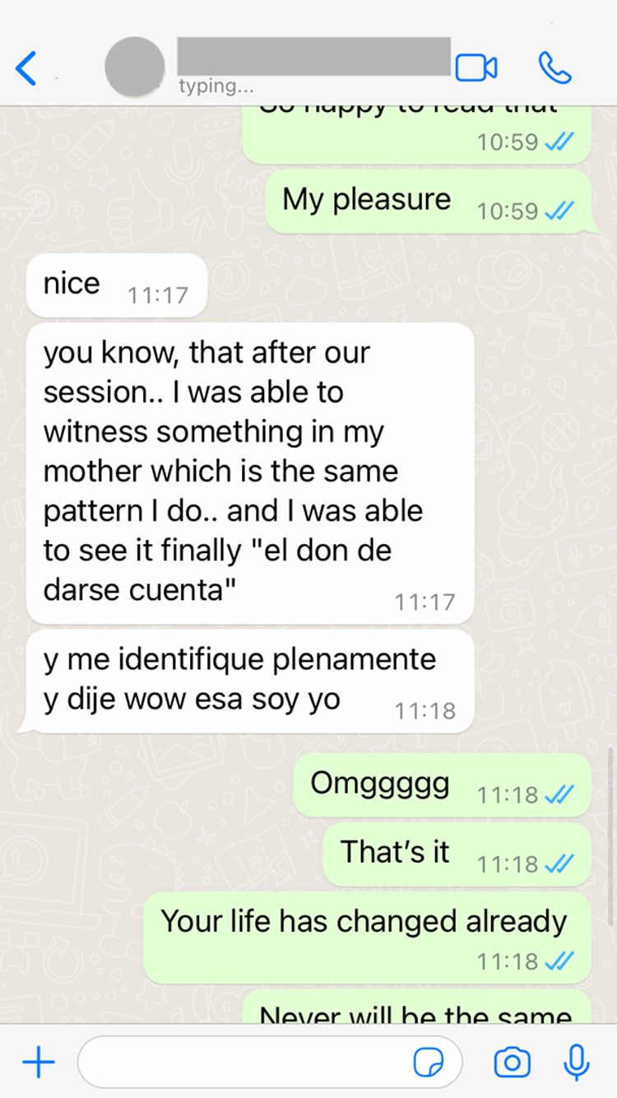Tap the microphone to record voice message

[577, 1063]
